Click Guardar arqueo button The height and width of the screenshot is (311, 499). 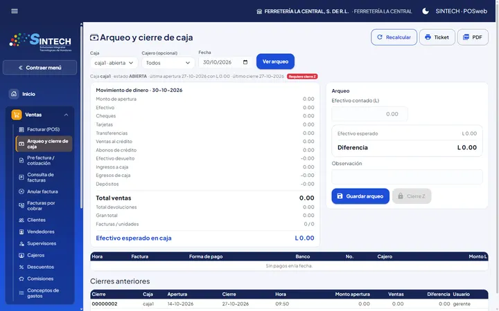[360, 196]
